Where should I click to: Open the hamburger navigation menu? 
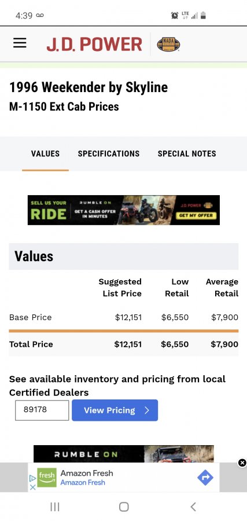click(x=20, y=43)
